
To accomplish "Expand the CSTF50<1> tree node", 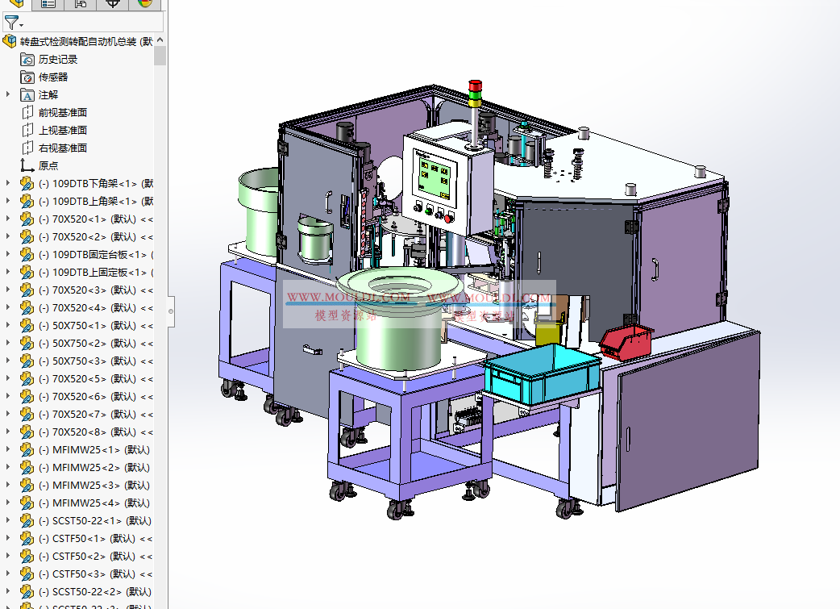I will 8,538.
